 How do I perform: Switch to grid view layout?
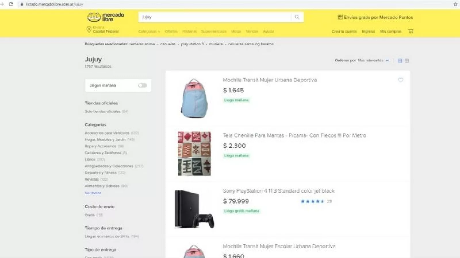407,60
